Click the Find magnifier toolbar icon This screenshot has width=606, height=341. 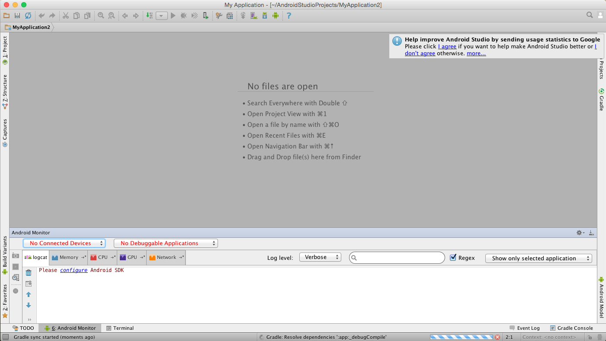point(101,16)
